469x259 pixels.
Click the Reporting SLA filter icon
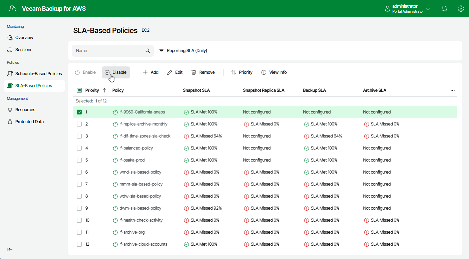(x=161, y=51)
